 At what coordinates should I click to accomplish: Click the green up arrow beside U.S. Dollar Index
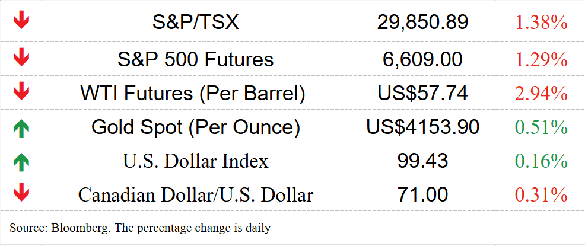22,161
